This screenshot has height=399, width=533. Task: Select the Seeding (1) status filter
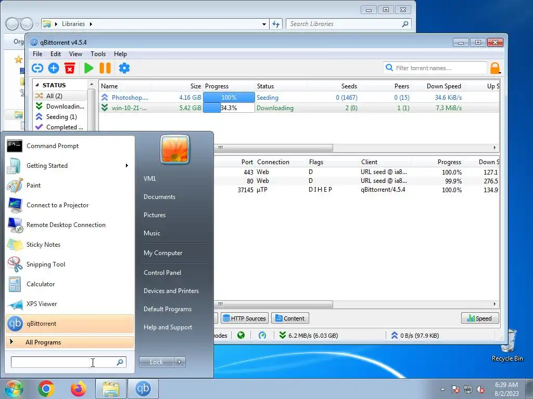pyautogui.click(x=60, y=117)
